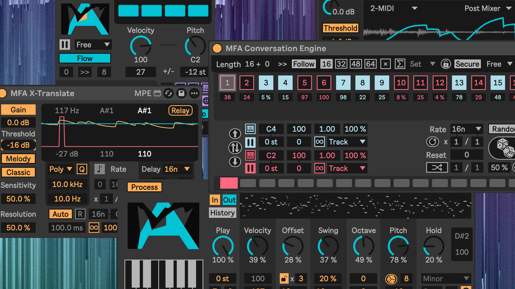Select step number 7 in sequencer
The image size is (515, 289).
[343, 83]
